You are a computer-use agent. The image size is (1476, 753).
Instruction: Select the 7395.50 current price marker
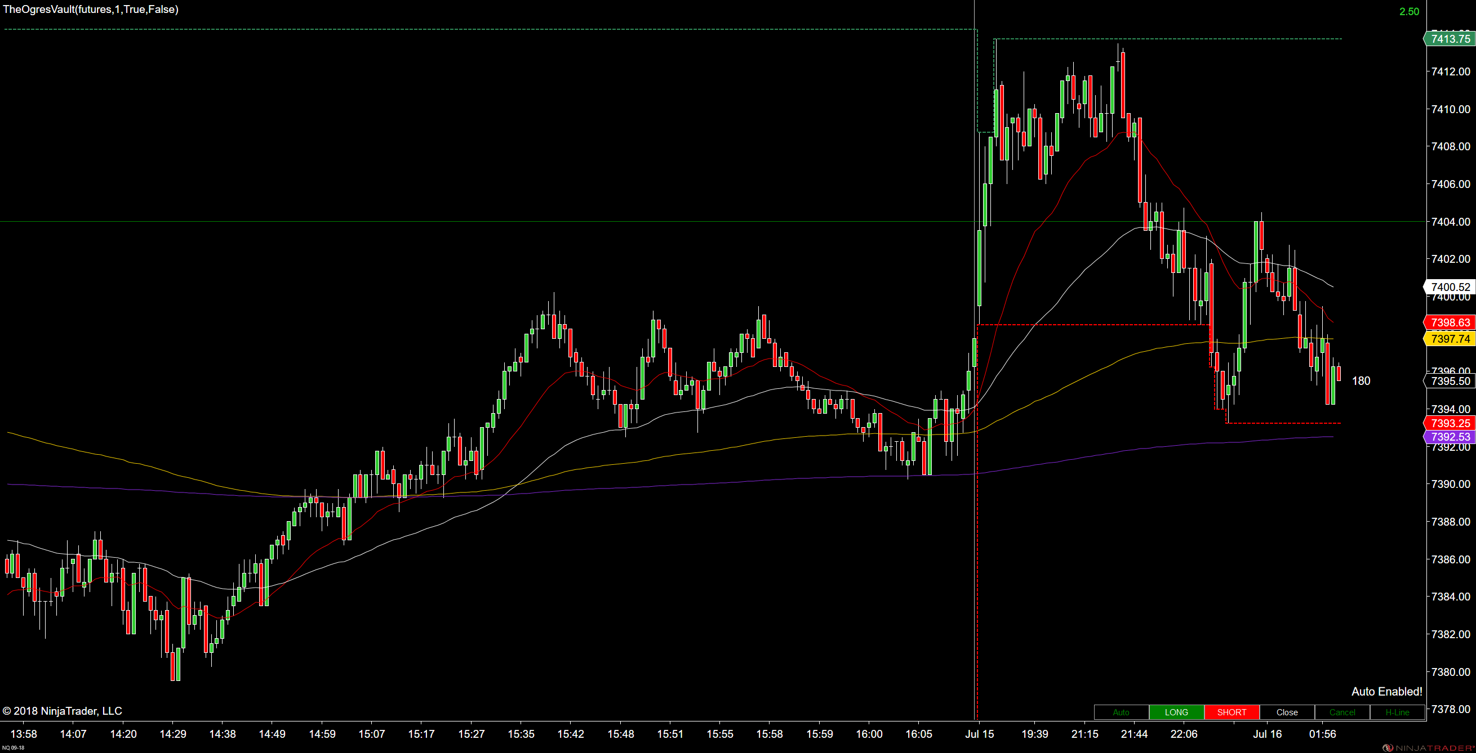pos(1449,381)
